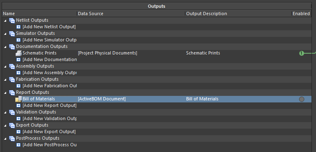Click the Assembly Outputs folder icon
This screenshot has height=152, width=316.
tap(12, 66)
